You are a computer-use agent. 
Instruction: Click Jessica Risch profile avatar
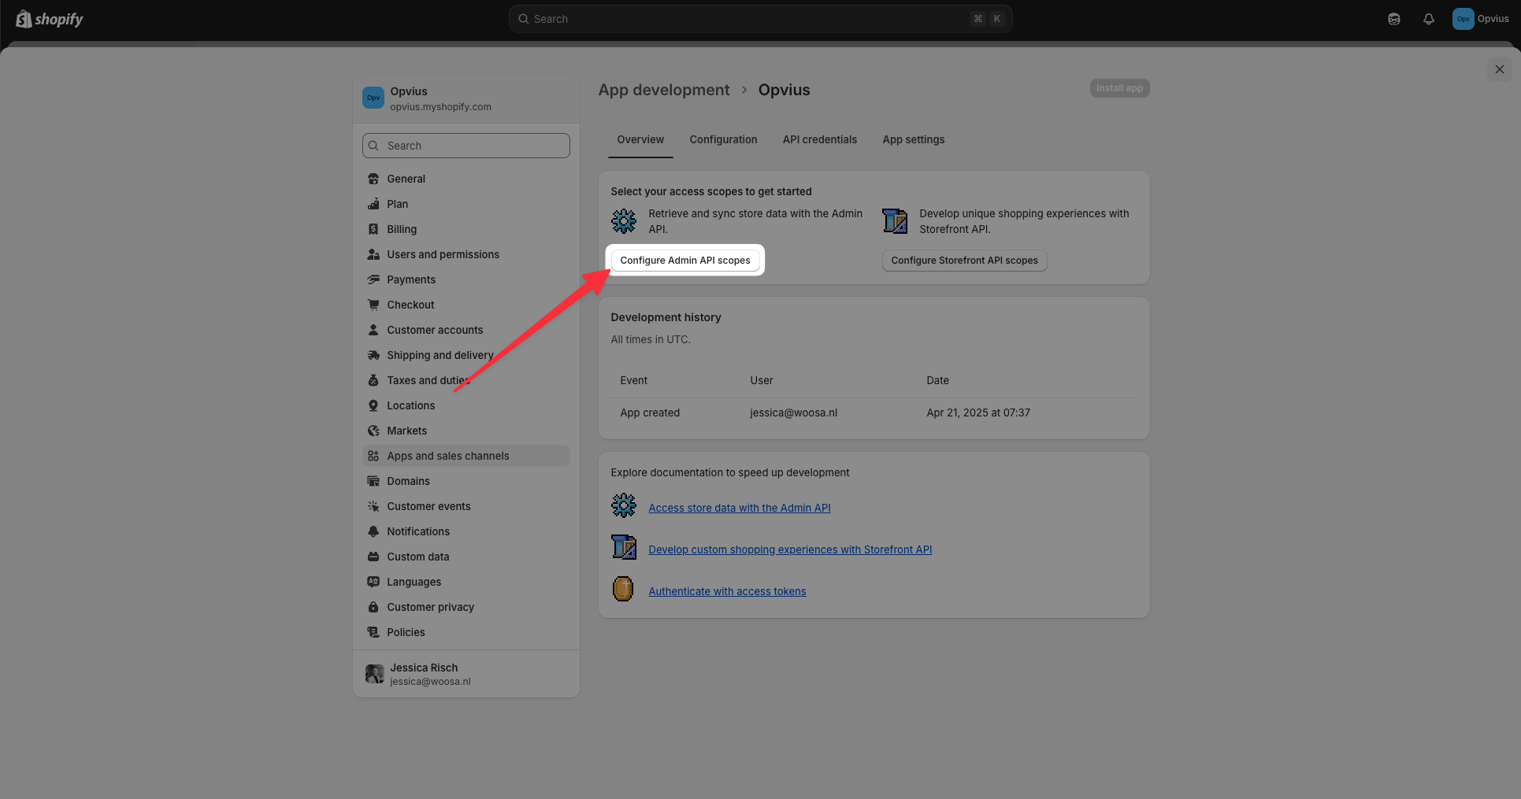[x=374, y=674]
